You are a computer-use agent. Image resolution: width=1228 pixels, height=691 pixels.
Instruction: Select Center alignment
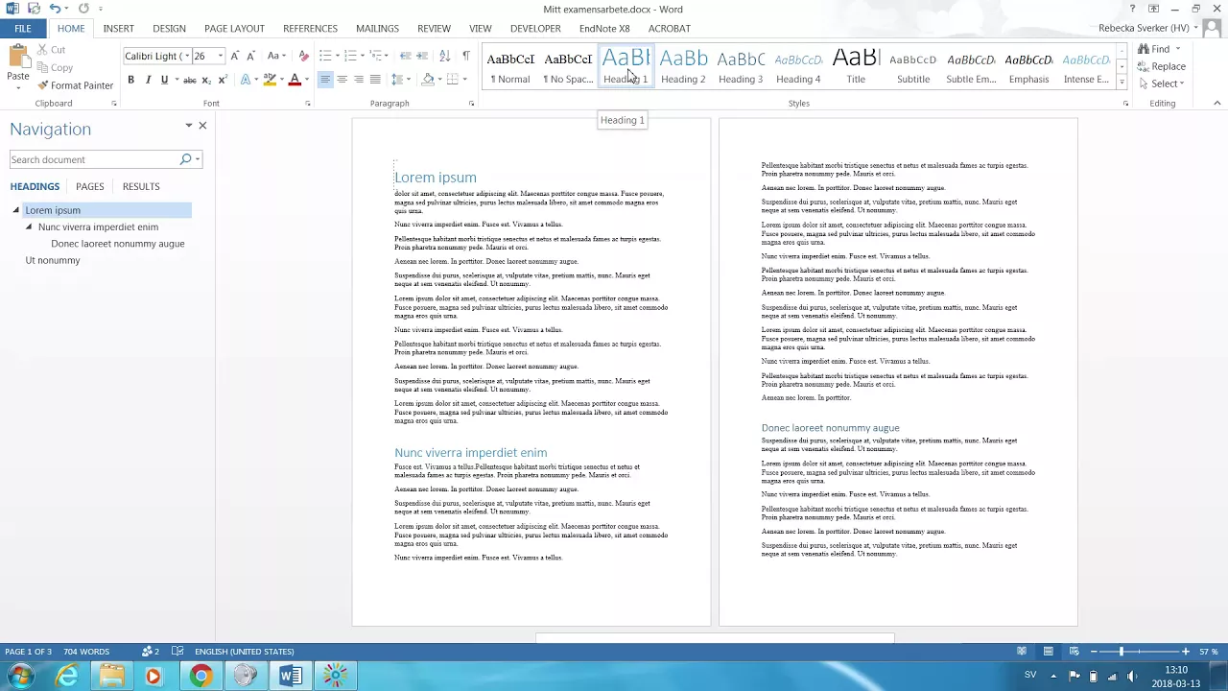click(342, 80)
